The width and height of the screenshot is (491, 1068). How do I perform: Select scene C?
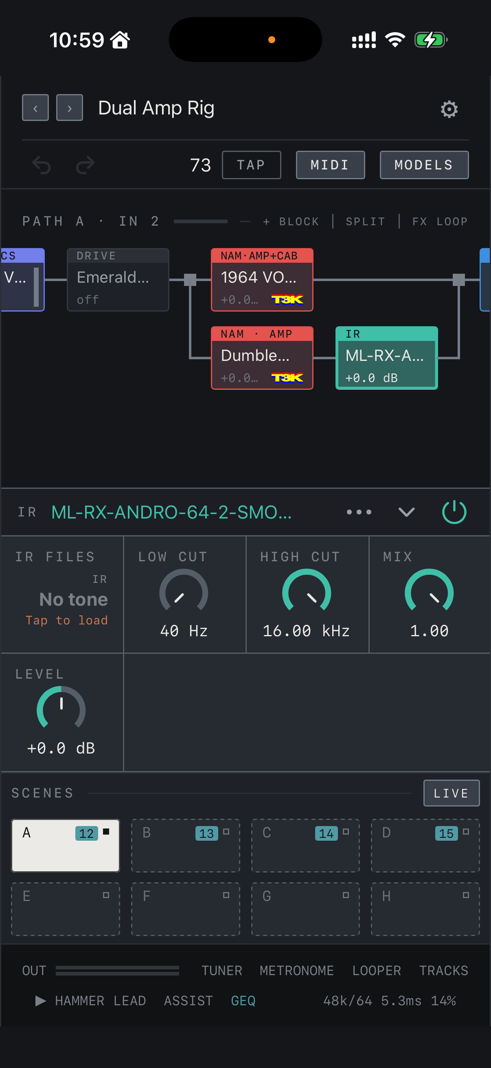tap(305, 845)
